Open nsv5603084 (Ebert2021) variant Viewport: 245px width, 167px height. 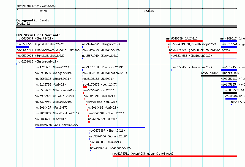pos(106,113)
